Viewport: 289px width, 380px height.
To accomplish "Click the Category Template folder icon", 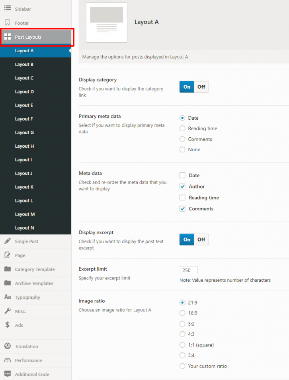I will tap(8, 269).
